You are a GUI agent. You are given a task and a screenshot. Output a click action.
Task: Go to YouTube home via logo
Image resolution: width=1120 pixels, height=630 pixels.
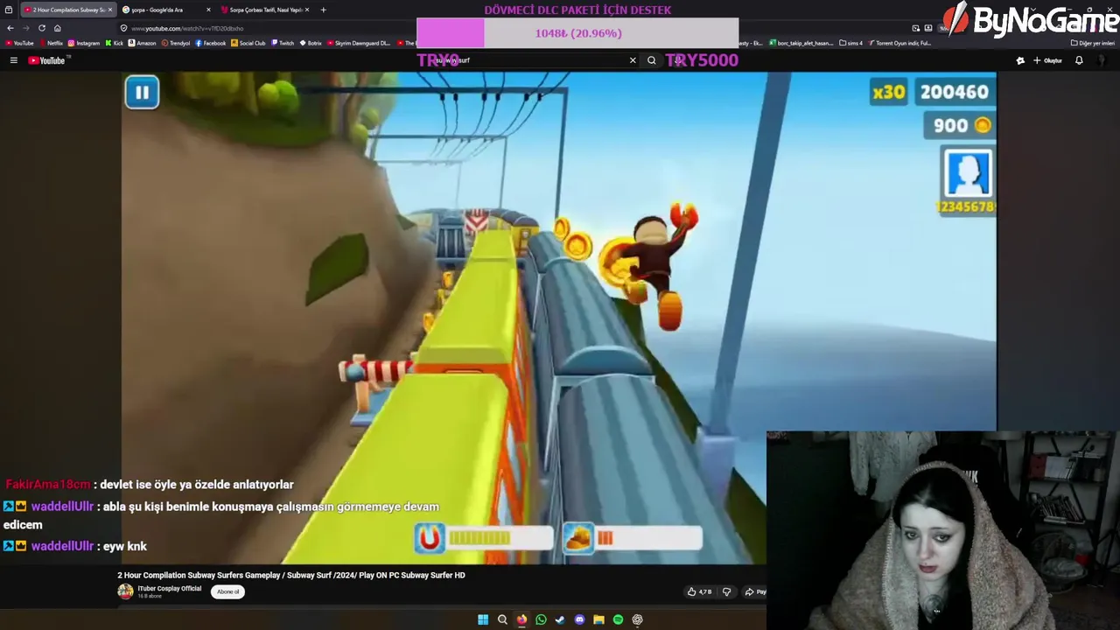47,60
